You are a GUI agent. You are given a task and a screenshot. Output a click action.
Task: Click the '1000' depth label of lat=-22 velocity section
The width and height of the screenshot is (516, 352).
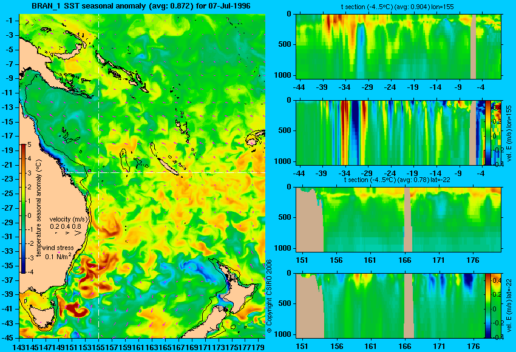click(x=283, y=334)
